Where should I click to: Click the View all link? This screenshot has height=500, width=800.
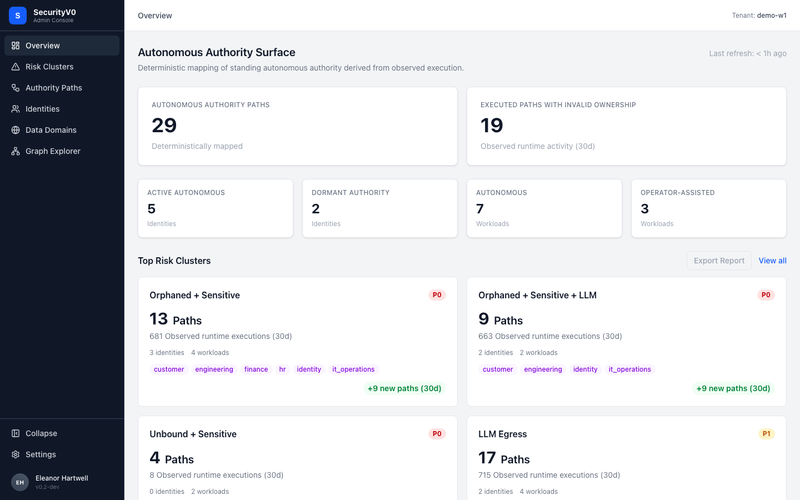[x=772, y=261]
